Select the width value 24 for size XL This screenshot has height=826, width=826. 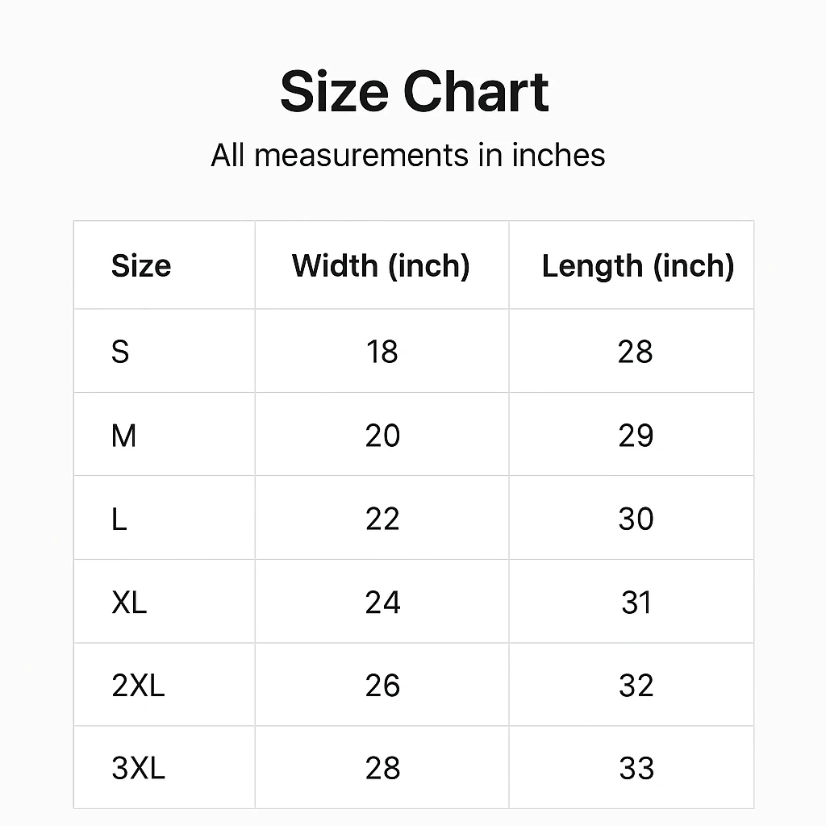(x=382, y=603)
